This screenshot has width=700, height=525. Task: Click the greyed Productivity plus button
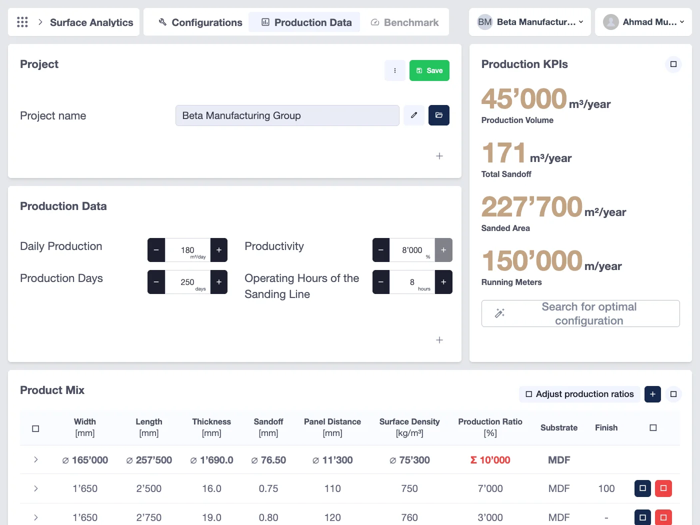(x=443, y=250)
